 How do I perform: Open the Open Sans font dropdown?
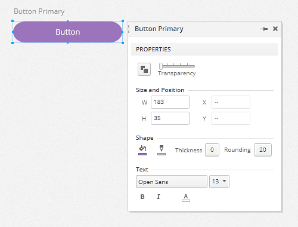click(x=172, y=182)
